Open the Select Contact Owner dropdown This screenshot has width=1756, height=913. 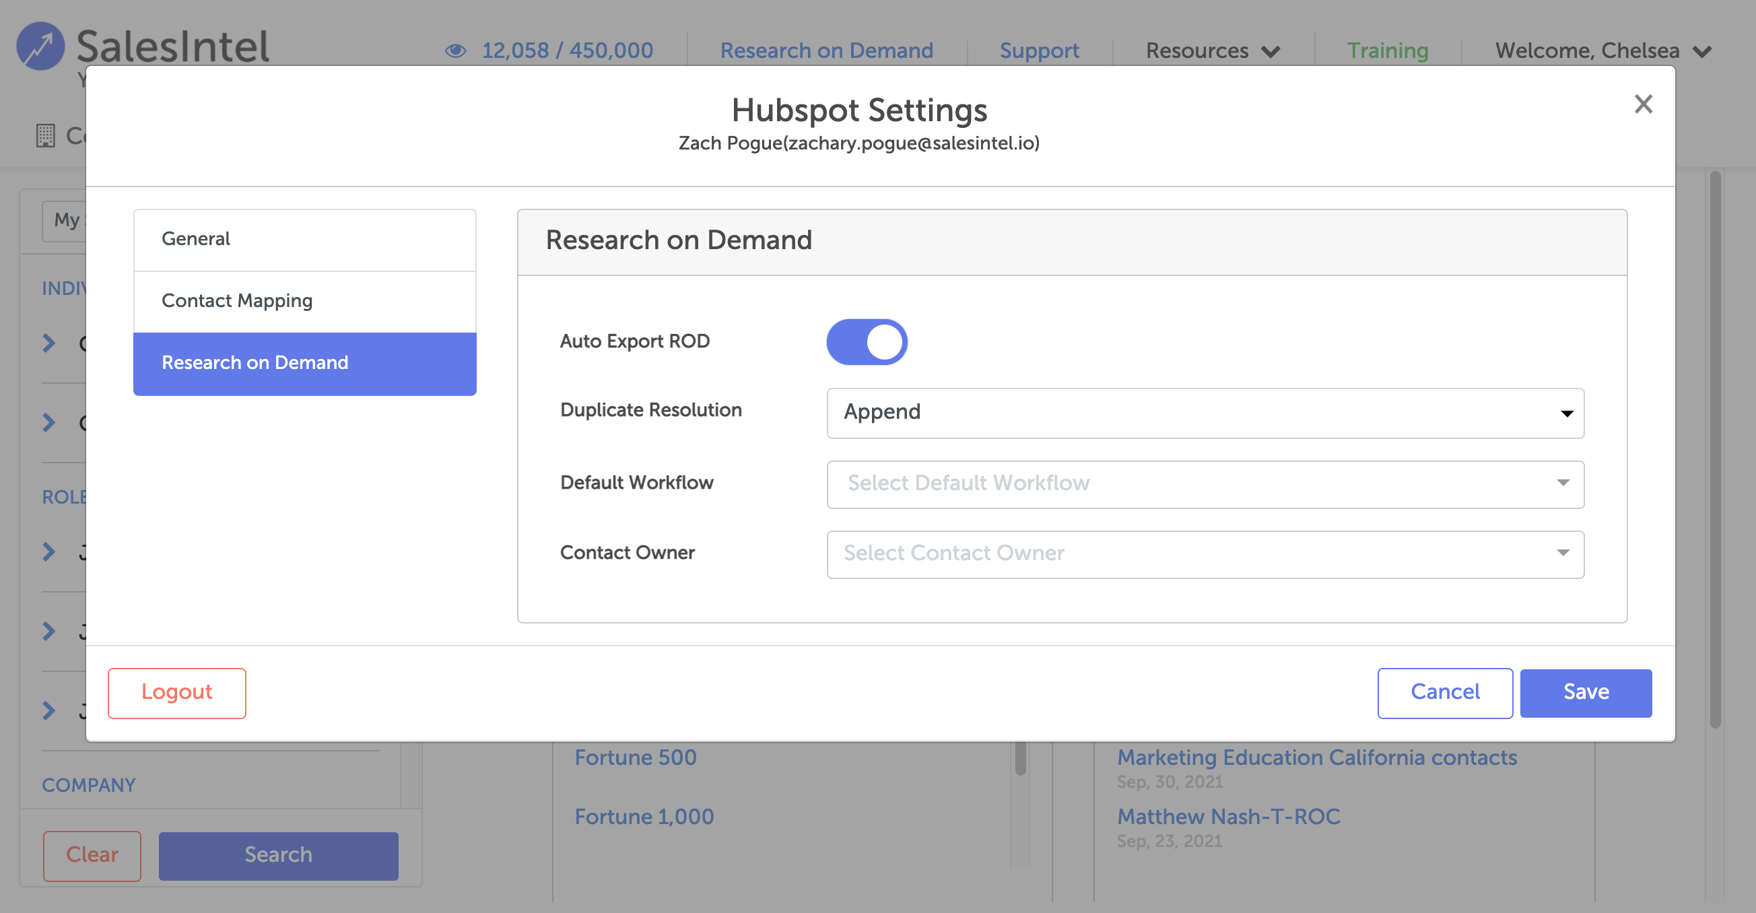[x=1205, y=553]
